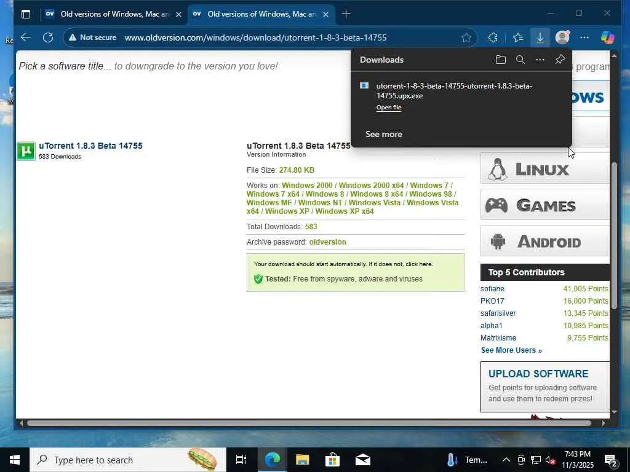Click the horizontal scrollbar right arrow
This screenshot has width=630, height=472.
click(604, 423)
